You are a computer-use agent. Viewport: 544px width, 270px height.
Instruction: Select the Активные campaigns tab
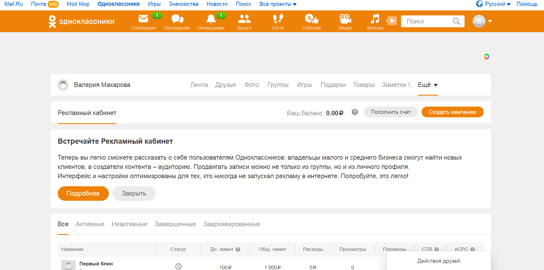[x=90, y=224]
